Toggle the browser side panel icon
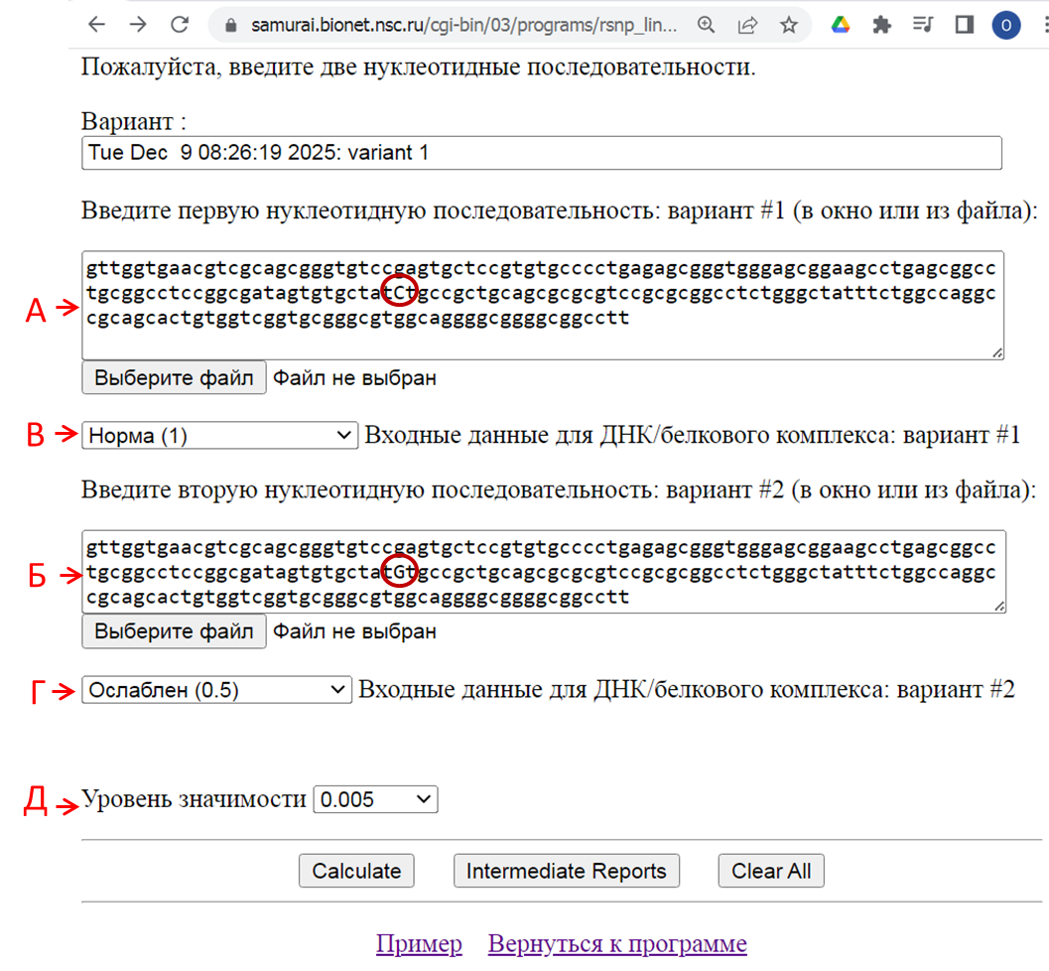 [x=964, y=26]
